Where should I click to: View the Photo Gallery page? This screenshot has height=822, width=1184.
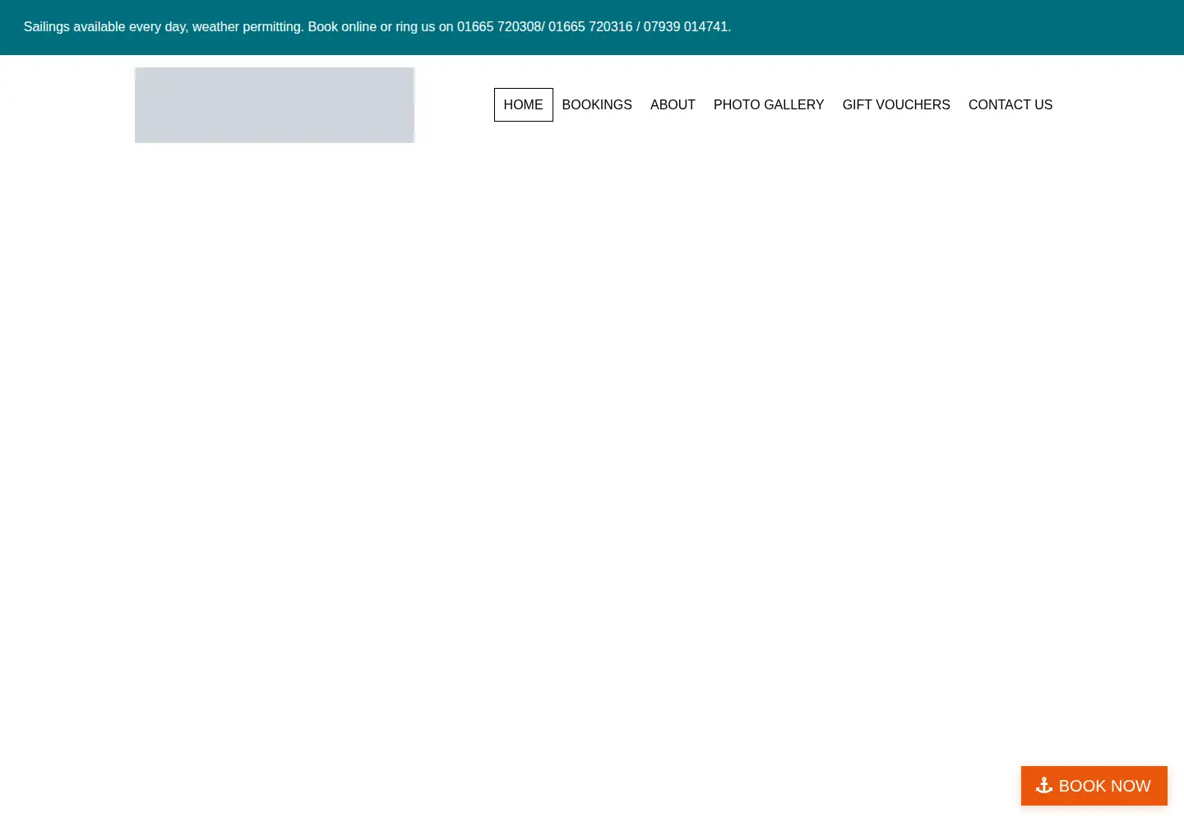[x=769, y=104]
